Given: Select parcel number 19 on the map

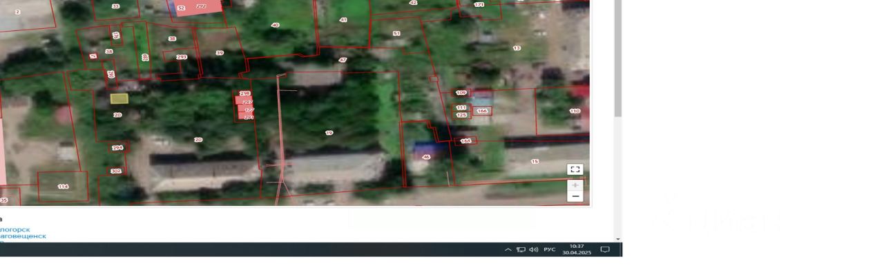Looking at the screenshot, I should (329, 132).
